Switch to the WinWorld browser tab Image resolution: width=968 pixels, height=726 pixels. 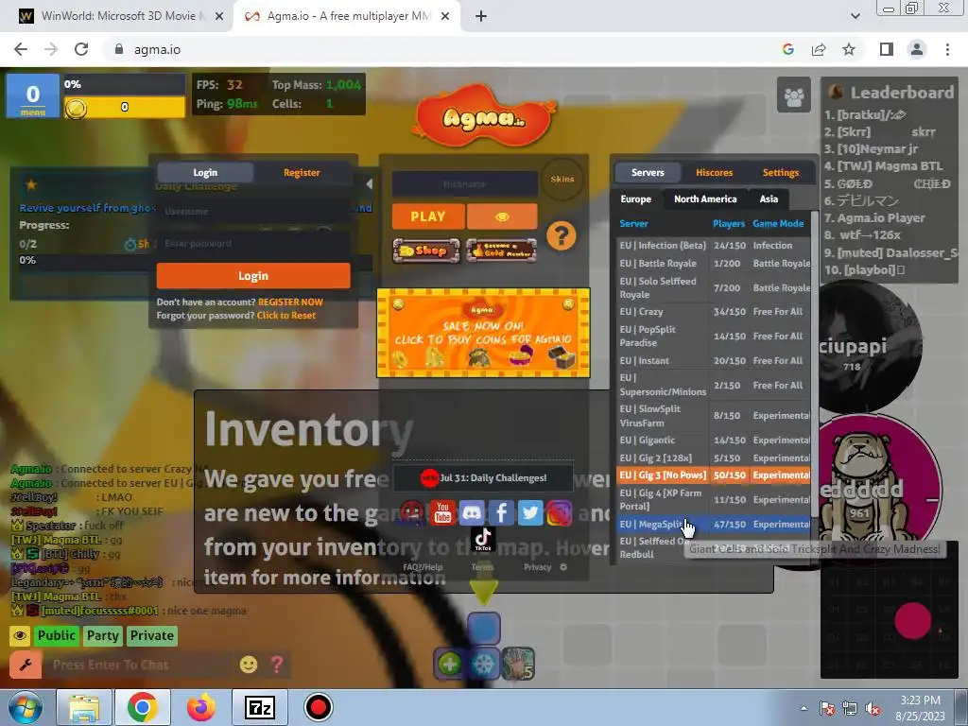tap(122, 16)
